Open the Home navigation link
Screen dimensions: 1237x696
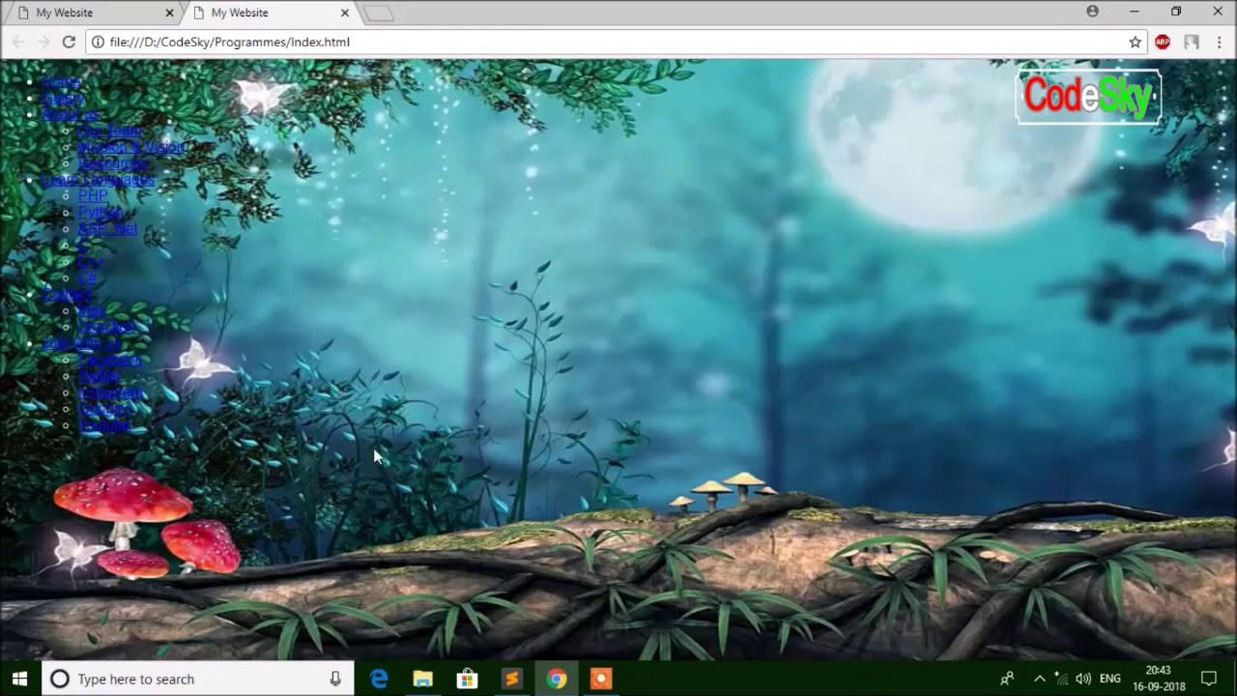[x=61, y=82]
